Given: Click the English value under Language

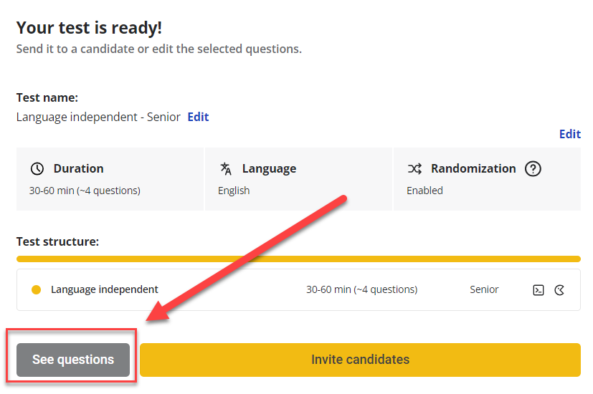Looking at the screenshot, I should point(234,191).
